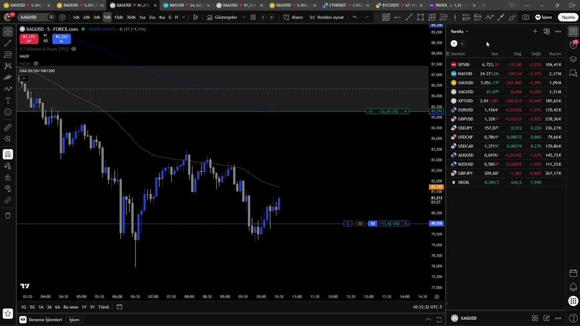The width and height of the screenshot is (580, 326).
Task: Select the text annotation tool
Action: [8, 101]
